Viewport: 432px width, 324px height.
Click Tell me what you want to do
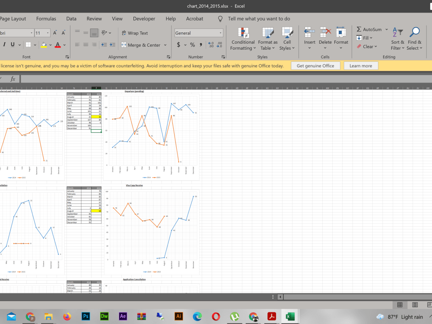click(x=259, y=19)
